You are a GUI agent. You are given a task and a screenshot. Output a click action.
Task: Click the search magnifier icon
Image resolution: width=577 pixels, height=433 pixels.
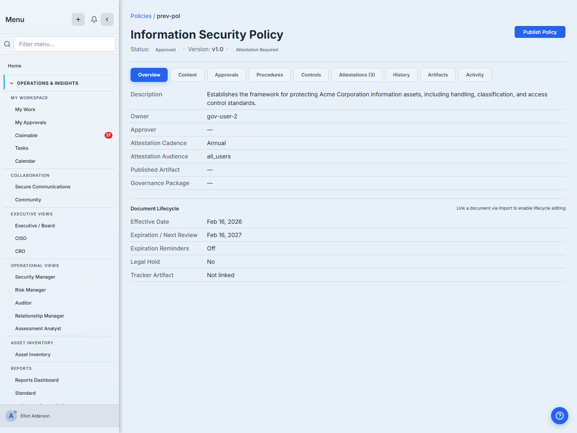7,44
